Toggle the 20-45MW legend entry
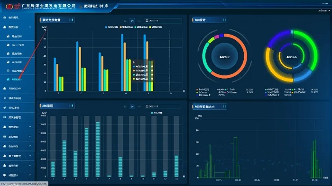 pos(298,92)
